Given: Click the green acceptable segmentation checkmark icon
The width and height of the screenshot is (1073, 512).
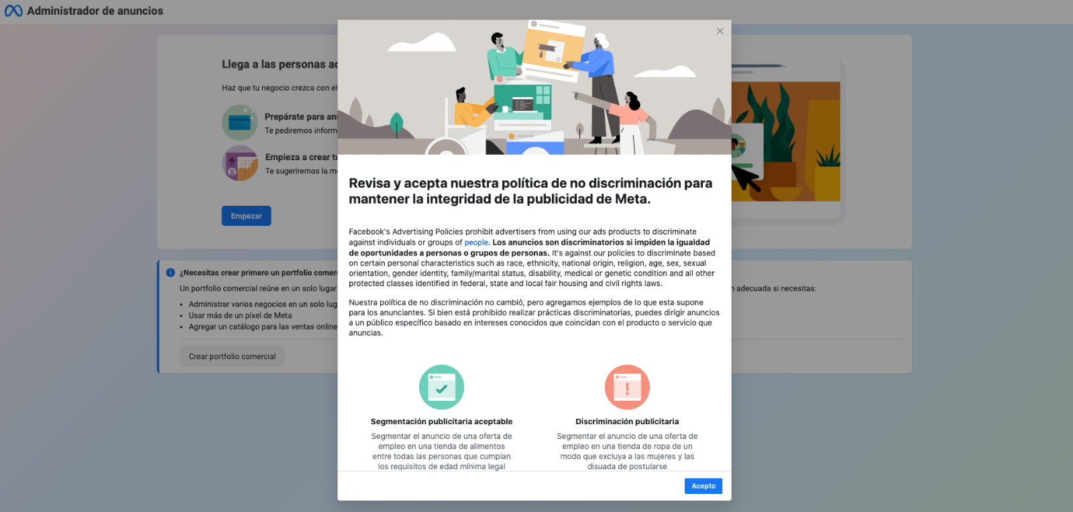Looking at the screenshot, I should [x=441, y=387].
